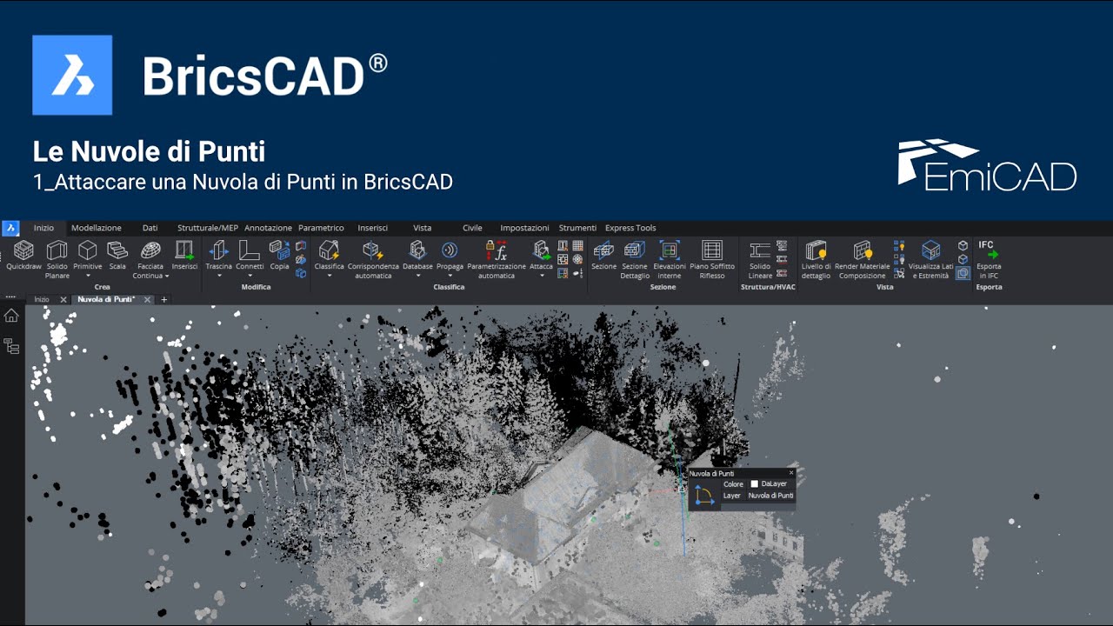Click the white Colore swatch in popup
This screenshot has height=626, width=1113.
click(755, 483)
